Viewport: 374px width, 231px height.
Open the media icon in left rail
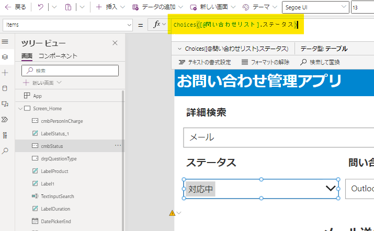[5, 104]
